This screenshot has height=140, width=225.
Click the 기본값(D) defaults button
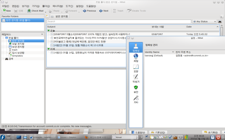point(158,132)
